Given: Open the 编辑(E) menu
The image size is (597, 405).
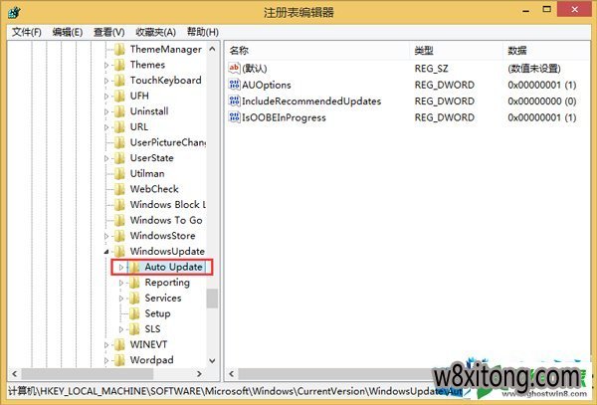Looking at the screenshot, I should (x=68, y=32).
